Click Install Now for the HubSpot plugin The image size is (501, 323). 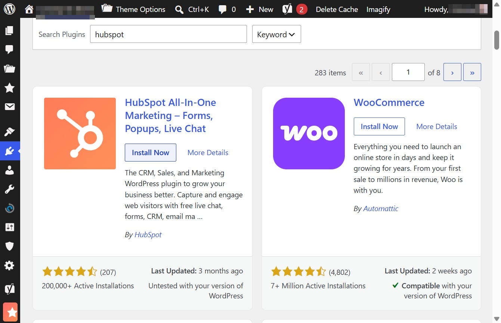click(x=151, y=153)
